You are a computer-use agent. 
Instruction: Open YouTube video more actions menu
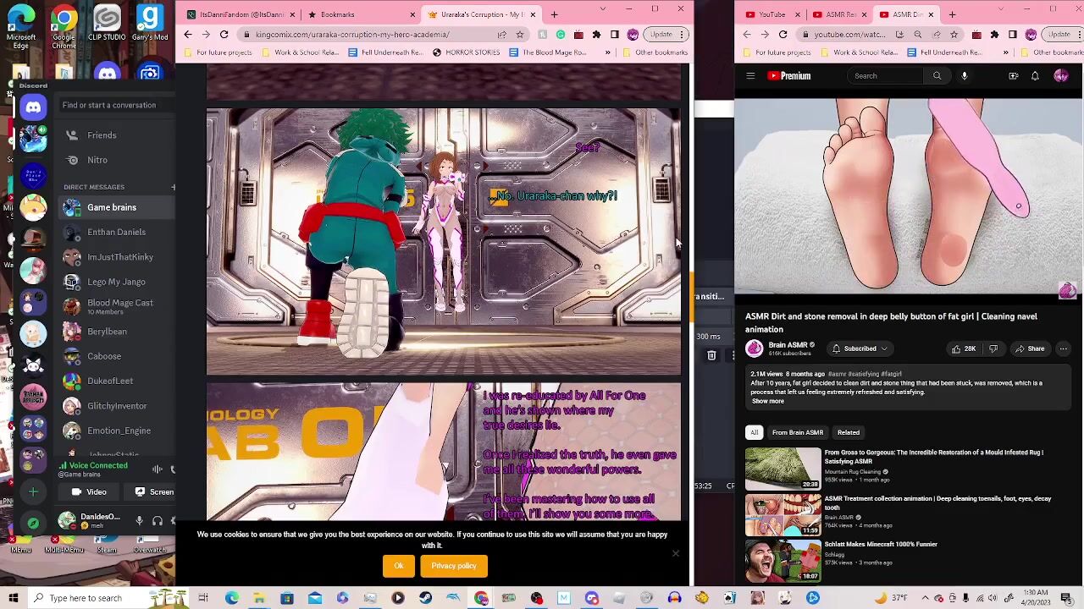click(1063, 348)
